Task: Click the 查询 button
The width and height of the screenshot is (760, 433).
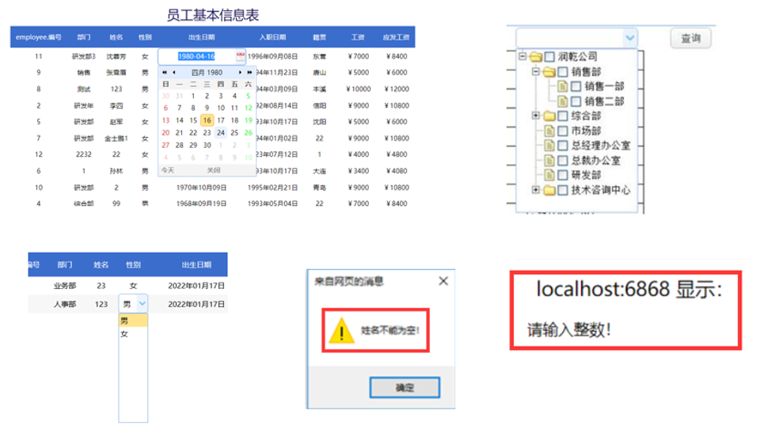Action: [x=690, y=38]
